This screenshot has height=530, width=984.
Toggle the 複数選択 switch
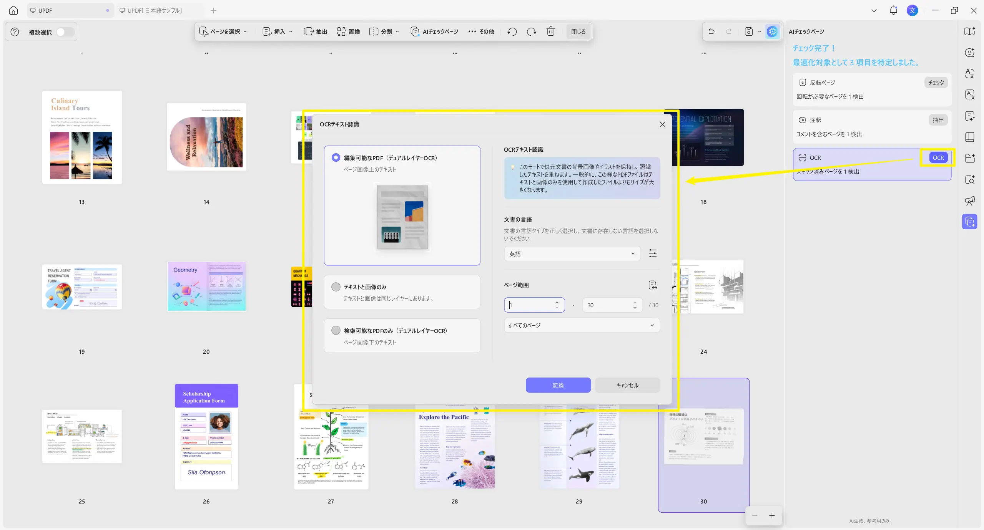[x=65, y=32]
